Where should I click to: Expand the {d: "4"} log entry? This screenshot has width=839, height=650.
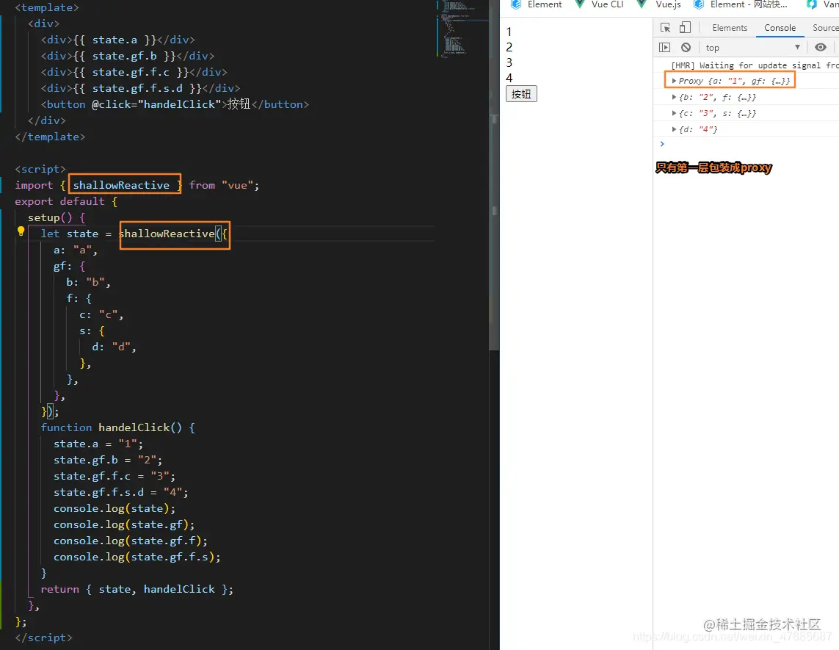coord(674,129)
